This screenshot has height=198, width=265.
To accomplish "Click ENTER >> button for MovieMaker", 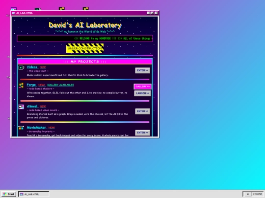I will click(x=143, y=132).
